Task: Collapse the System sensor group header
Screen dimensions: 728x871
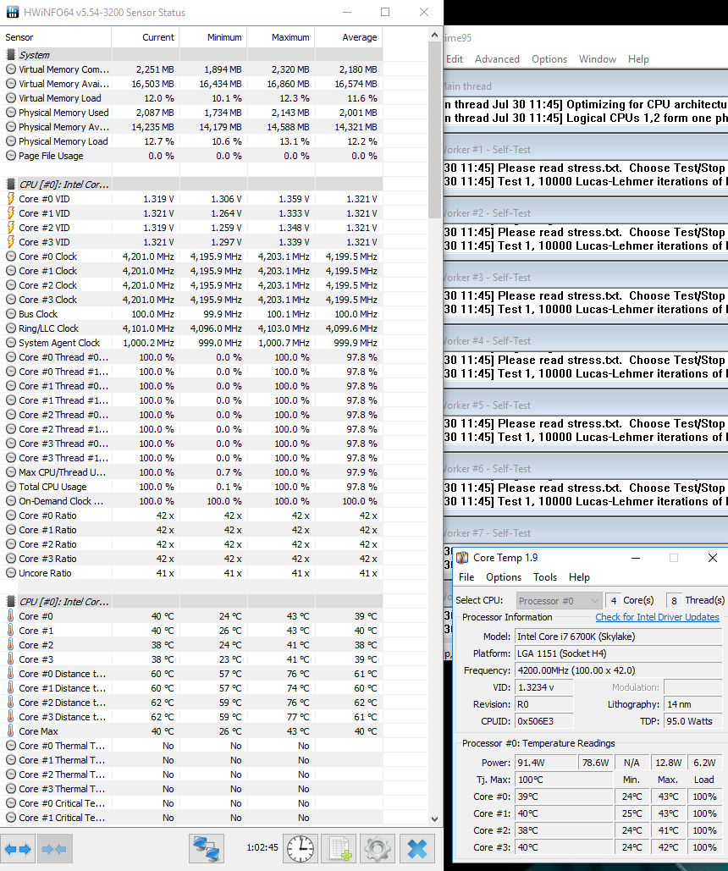Action: 34,55
